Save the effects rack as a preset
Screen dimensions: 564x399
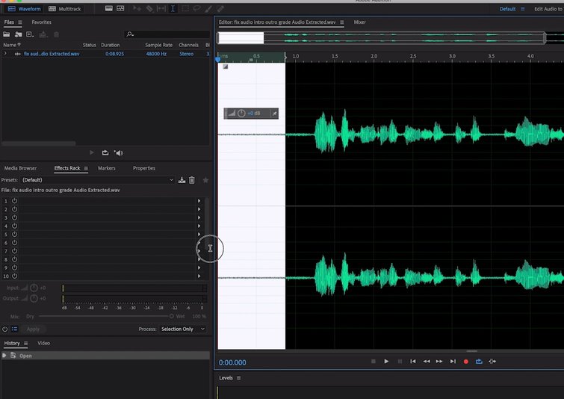coord(182,180)
